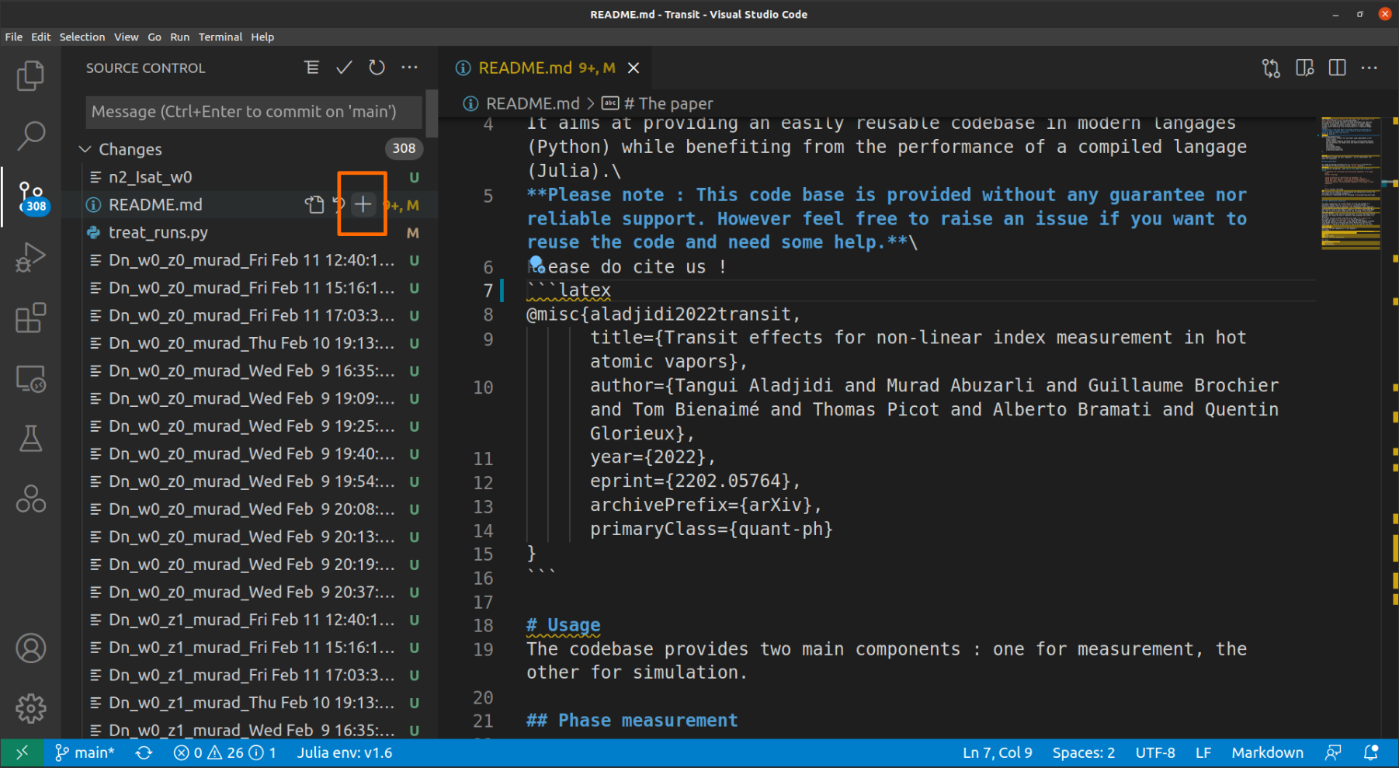1399x768 pixels.
Task: Click the main* branch indicator
Action: [x=85, y=752]
